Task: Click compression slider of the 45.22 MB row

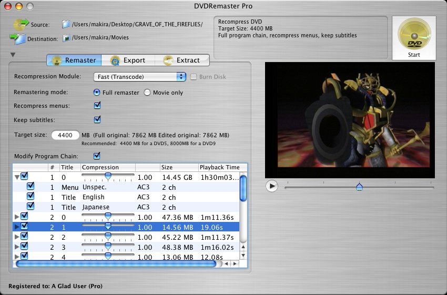Action: (108, 237)
